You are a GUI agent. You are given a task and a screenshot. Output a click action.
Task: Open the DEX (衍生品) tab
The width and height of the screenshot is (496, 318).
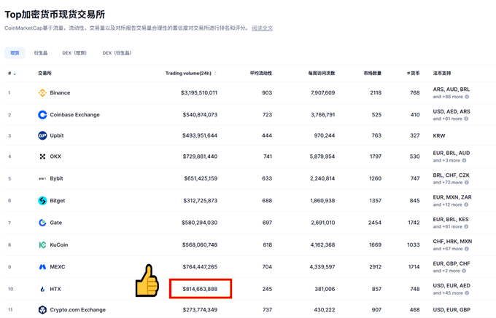pyautogui.click(x=117, y=53)
